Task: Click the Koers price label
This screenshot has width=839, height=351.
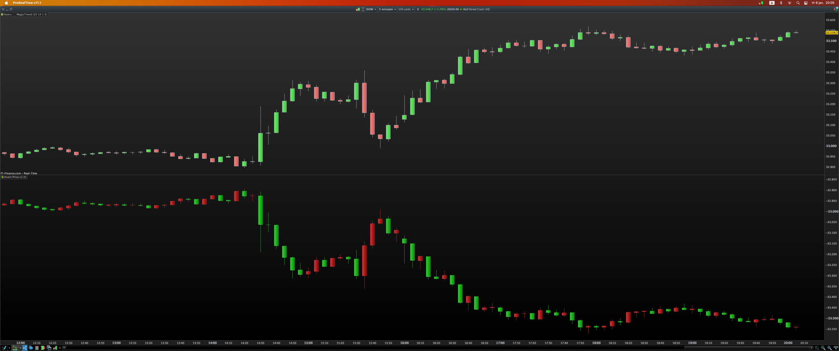Action: (8, 14)
